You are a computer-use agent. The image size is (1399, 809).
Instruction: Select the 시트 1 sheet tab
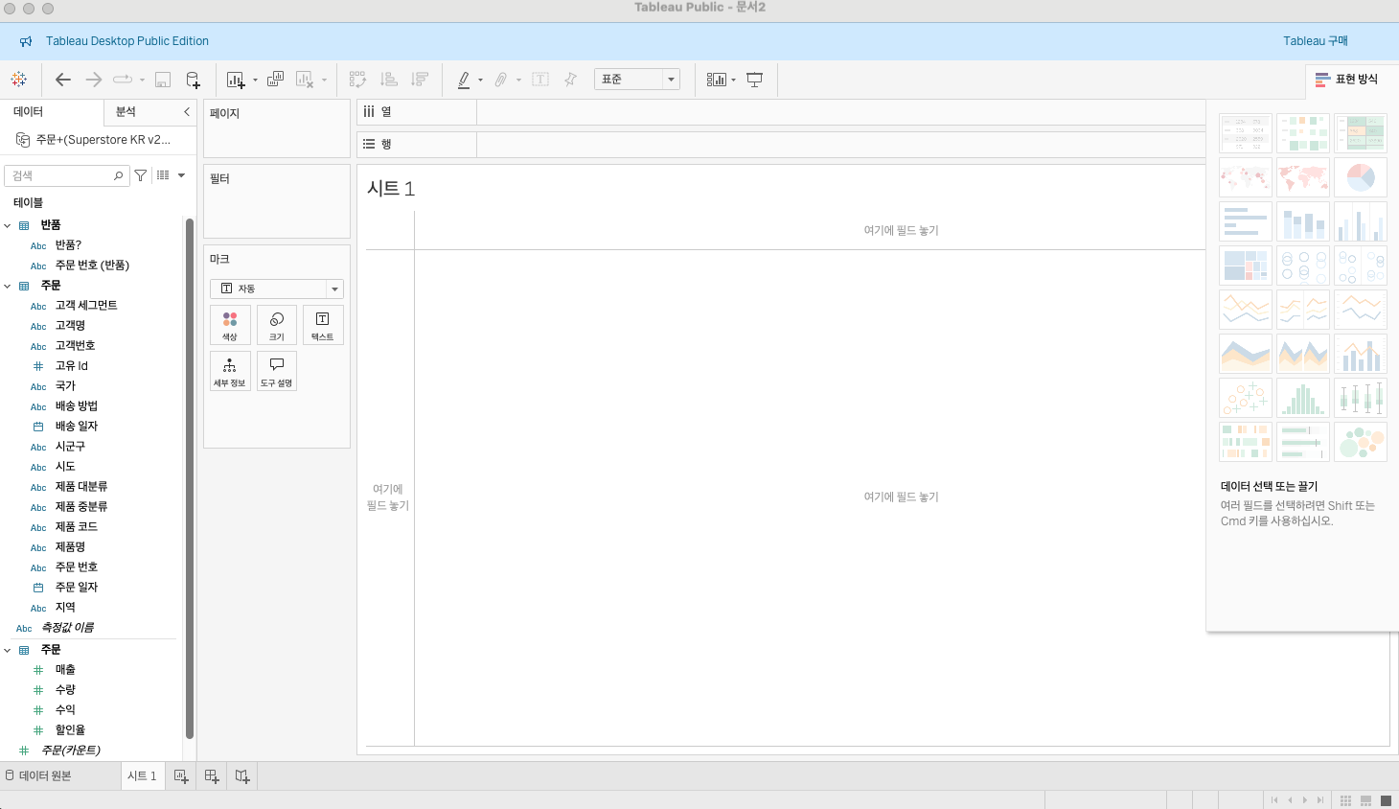[x=142, y=776]
